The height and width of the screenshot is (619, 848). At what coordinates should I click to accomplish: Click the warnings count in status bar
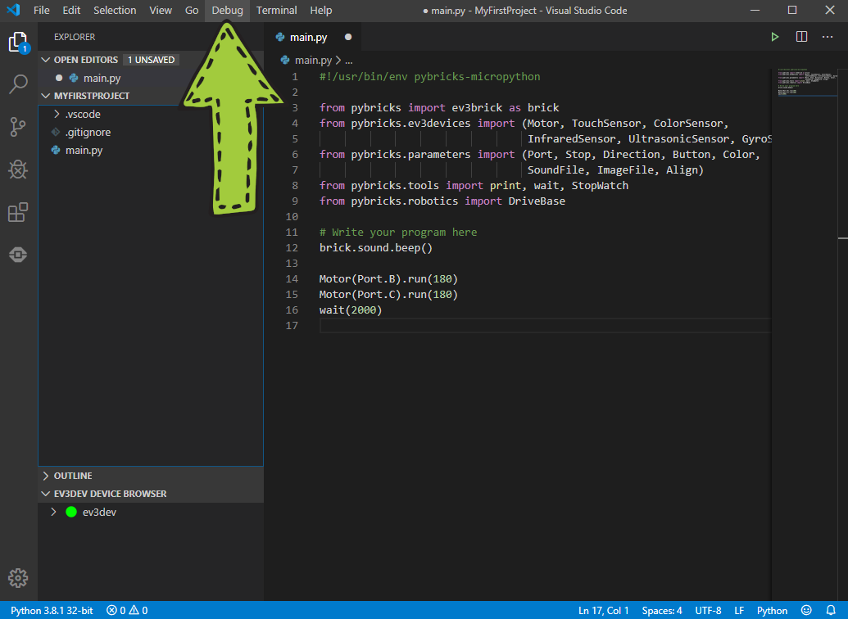138,610
